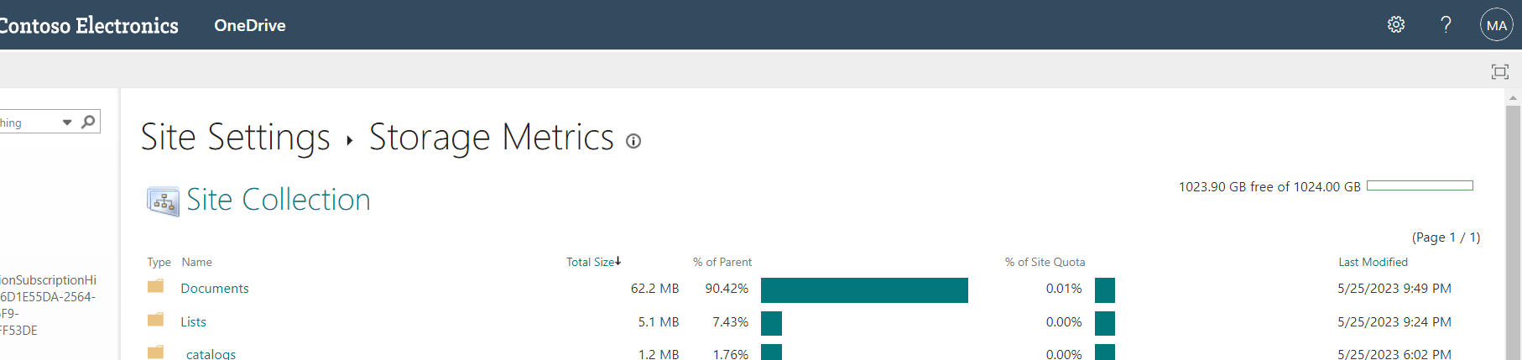Click the search input field
Image resolution: width=1522 pixels, height=360 pixels.
[29, 123]
